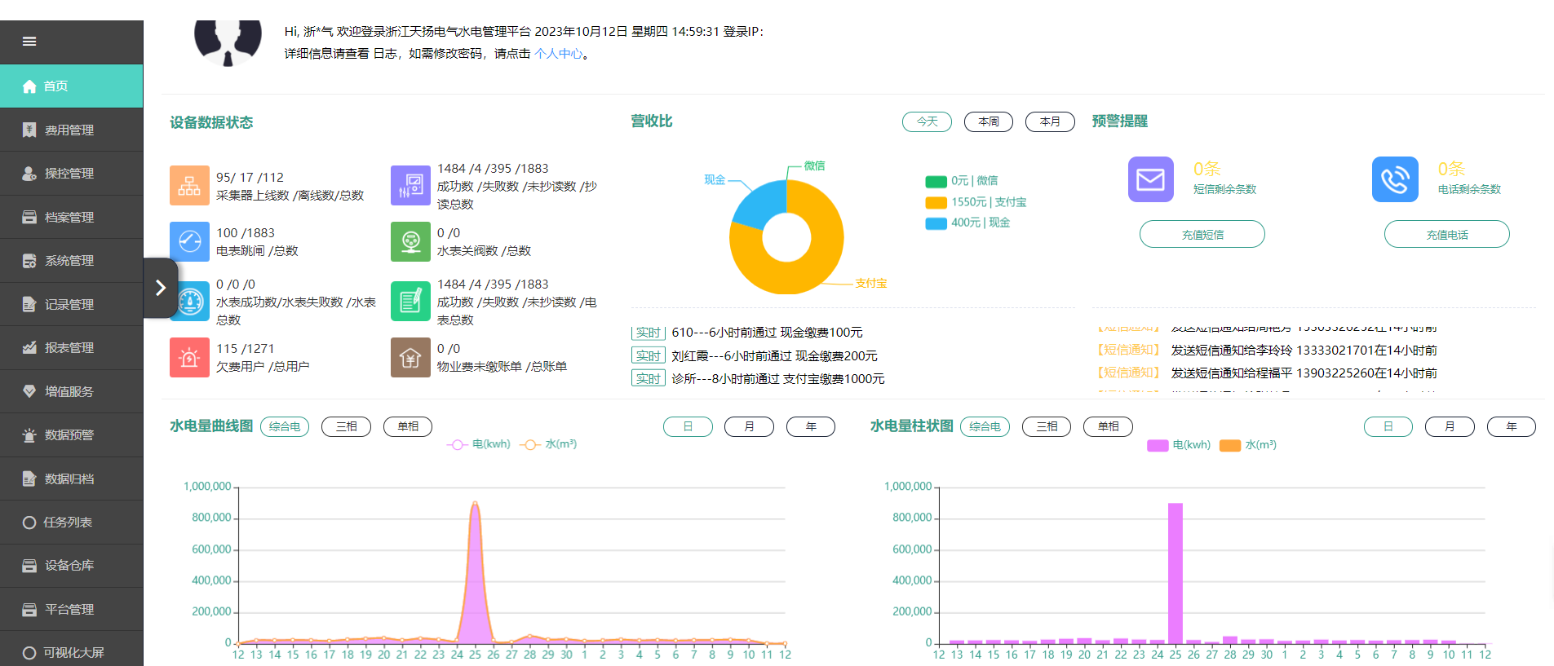Image resolution: width=1554 pixels, height=666 pixels.
Task: Click the hamburger menu icon in the sidebar
Action: pos(29,42)
